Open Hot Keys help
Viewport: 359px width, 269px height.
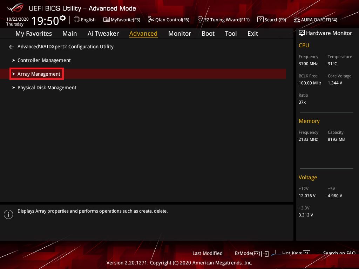click(292, 253)
